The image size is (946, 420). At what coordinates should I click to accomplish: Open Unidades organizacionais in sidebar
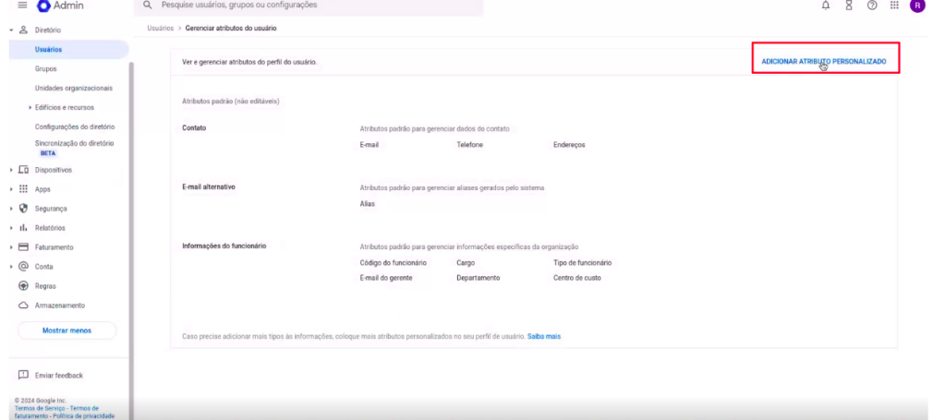pos(74,88)
